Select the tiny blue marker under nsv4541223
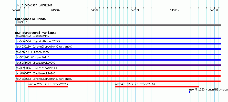Image resolution: width=228 pixels, height=102 pixels. click(x=190, y=92)
